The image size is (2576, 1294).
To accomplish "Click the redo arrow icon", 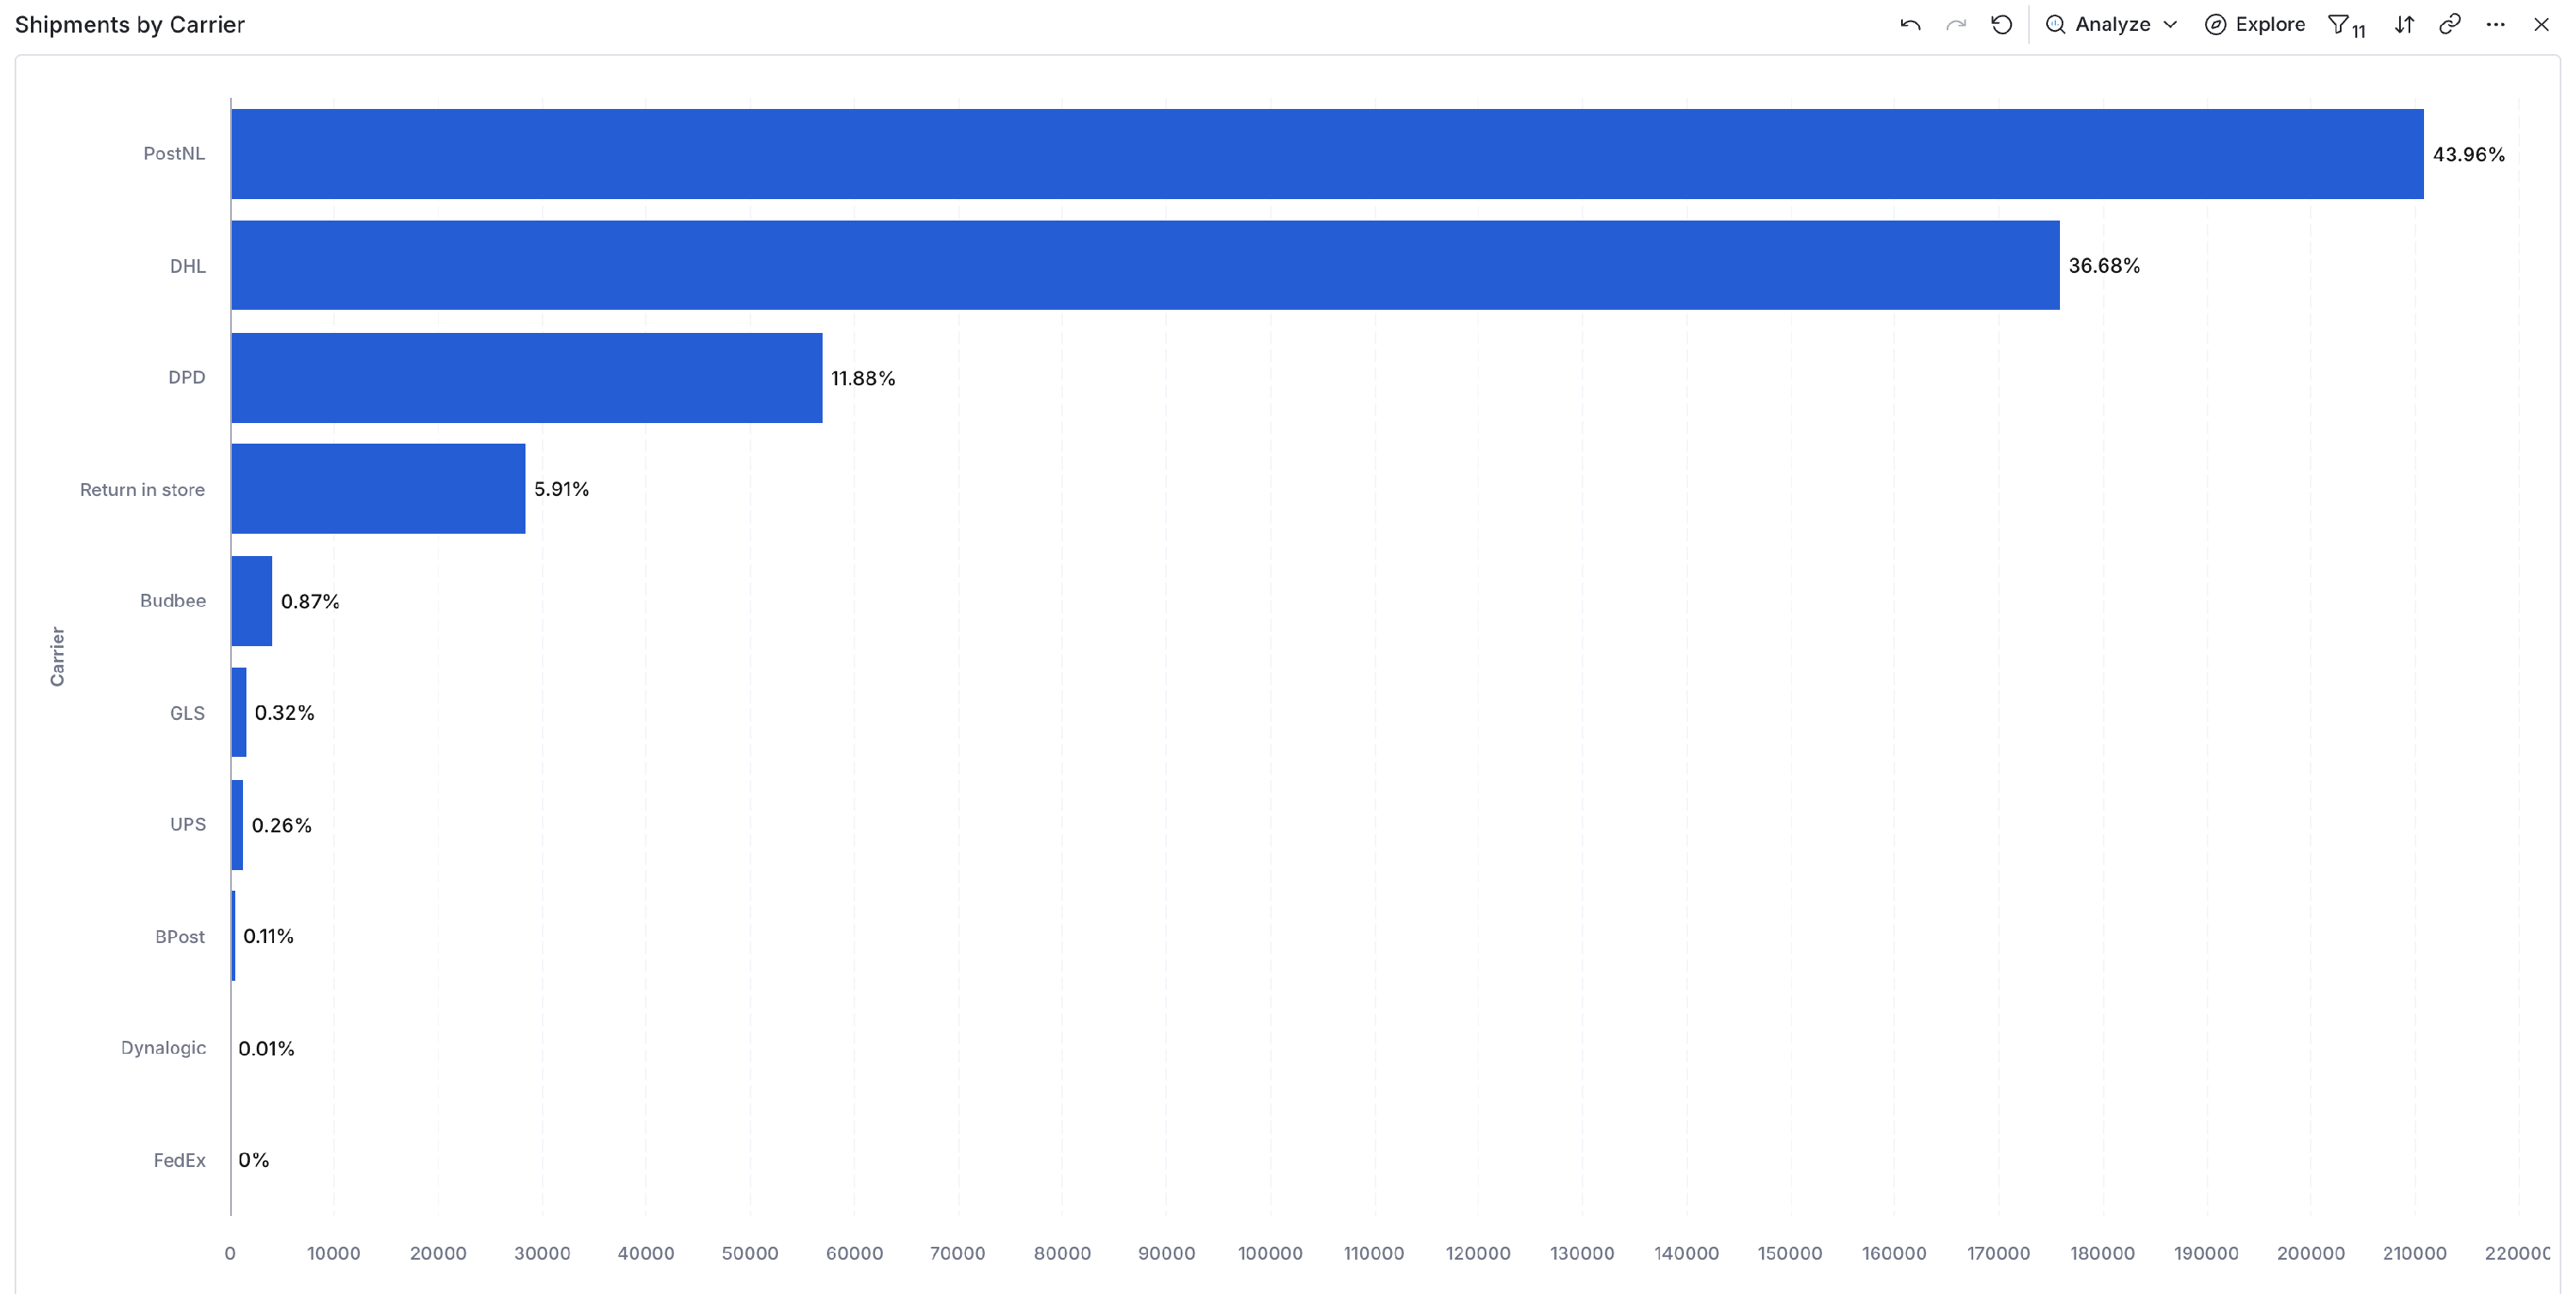I will [1956, 25].
